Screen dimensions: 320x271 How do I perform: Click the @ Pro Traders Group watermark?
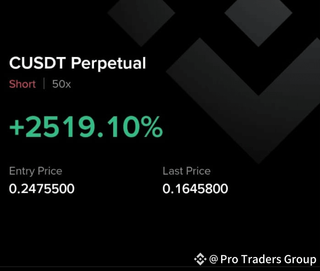pyautogui.click(x=263, y=259)
